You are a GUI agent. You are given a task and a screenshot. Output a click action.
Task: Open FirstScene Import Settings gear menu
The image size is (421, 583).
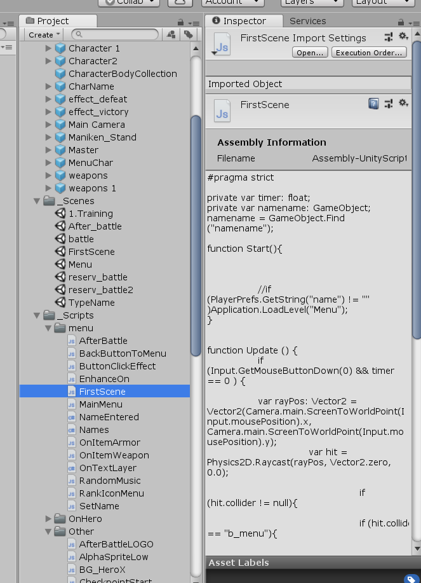coord(404,36)
